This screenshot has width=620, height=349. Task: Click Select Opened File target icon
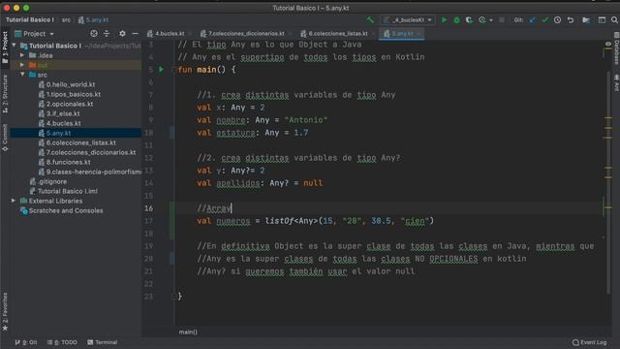(94, 34)
